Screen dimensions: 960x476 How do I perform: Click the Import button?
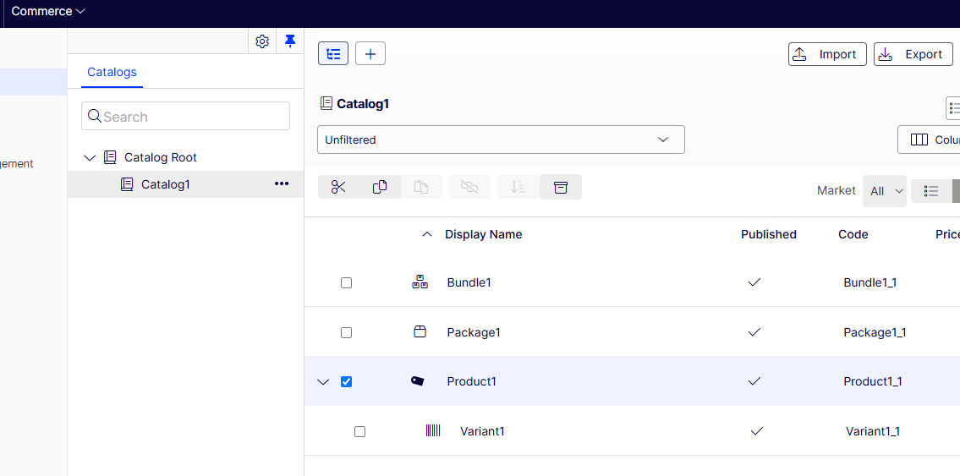[x=827, y=54]
